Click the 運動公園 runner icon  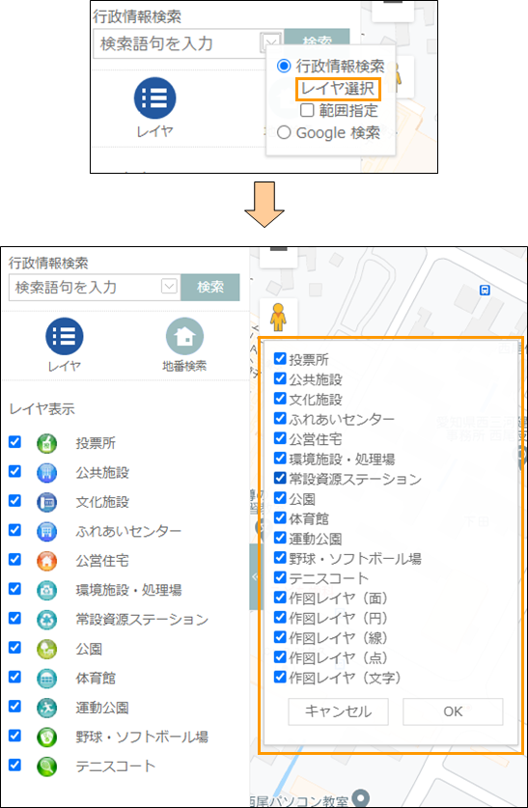[x=46, y=708]
